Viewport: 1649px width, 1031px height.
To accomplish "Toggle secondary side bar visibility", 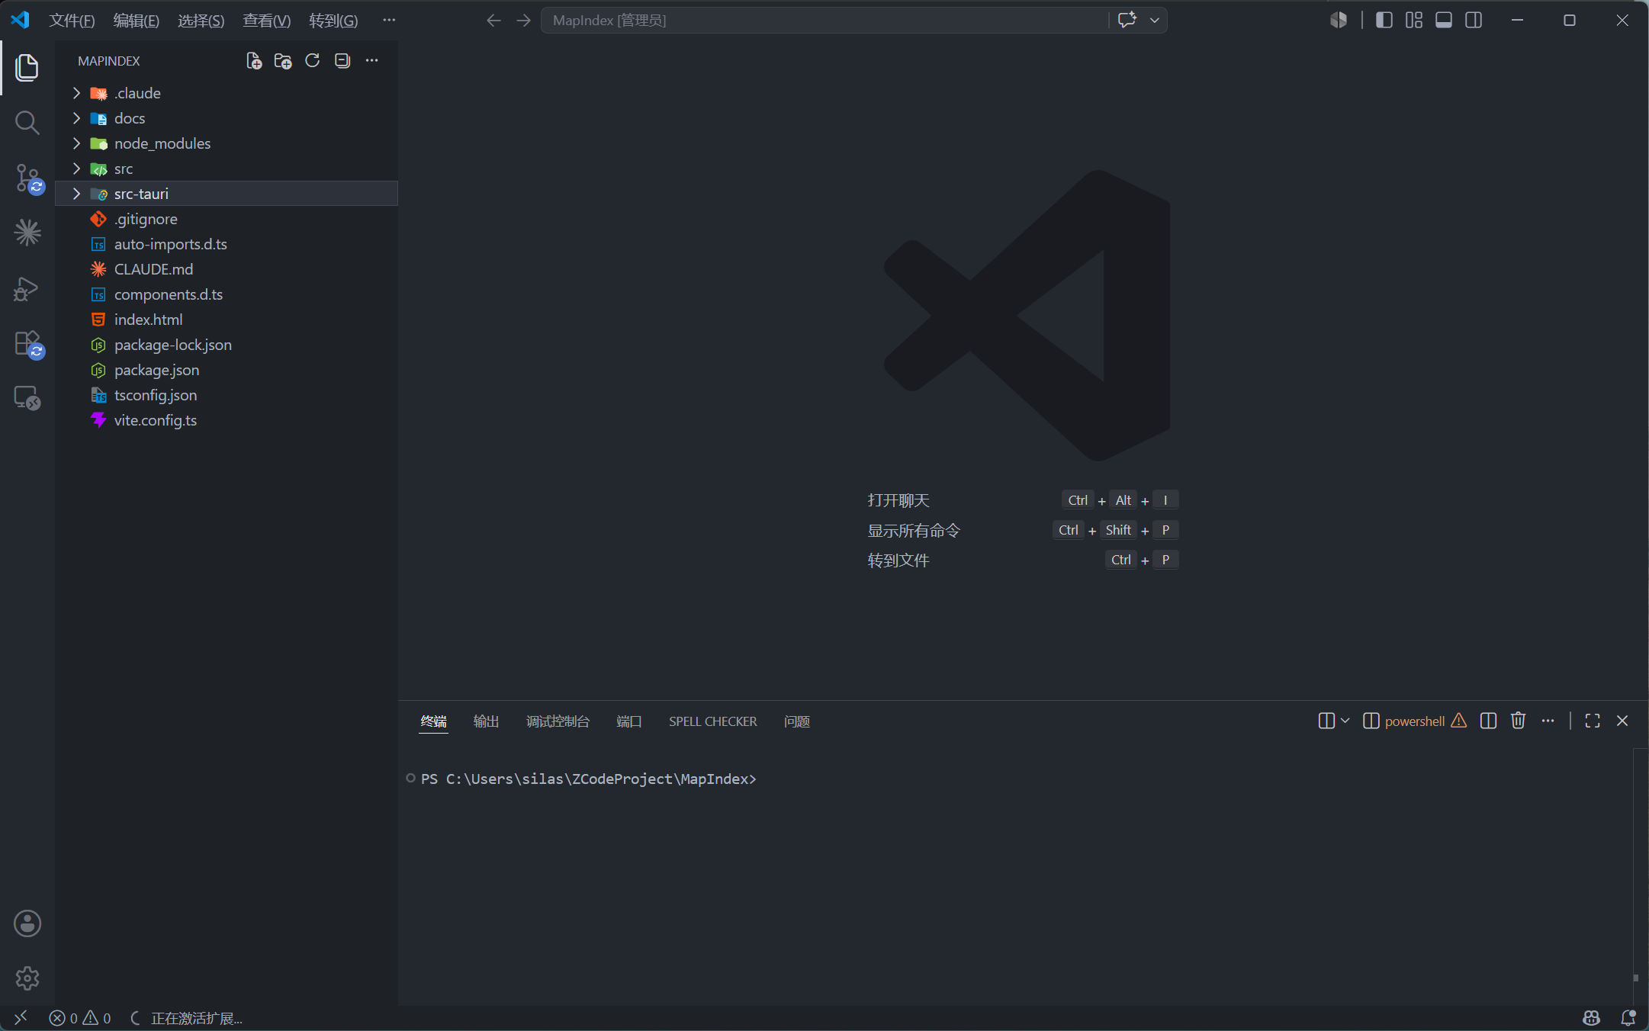I will click(1474, 20).
